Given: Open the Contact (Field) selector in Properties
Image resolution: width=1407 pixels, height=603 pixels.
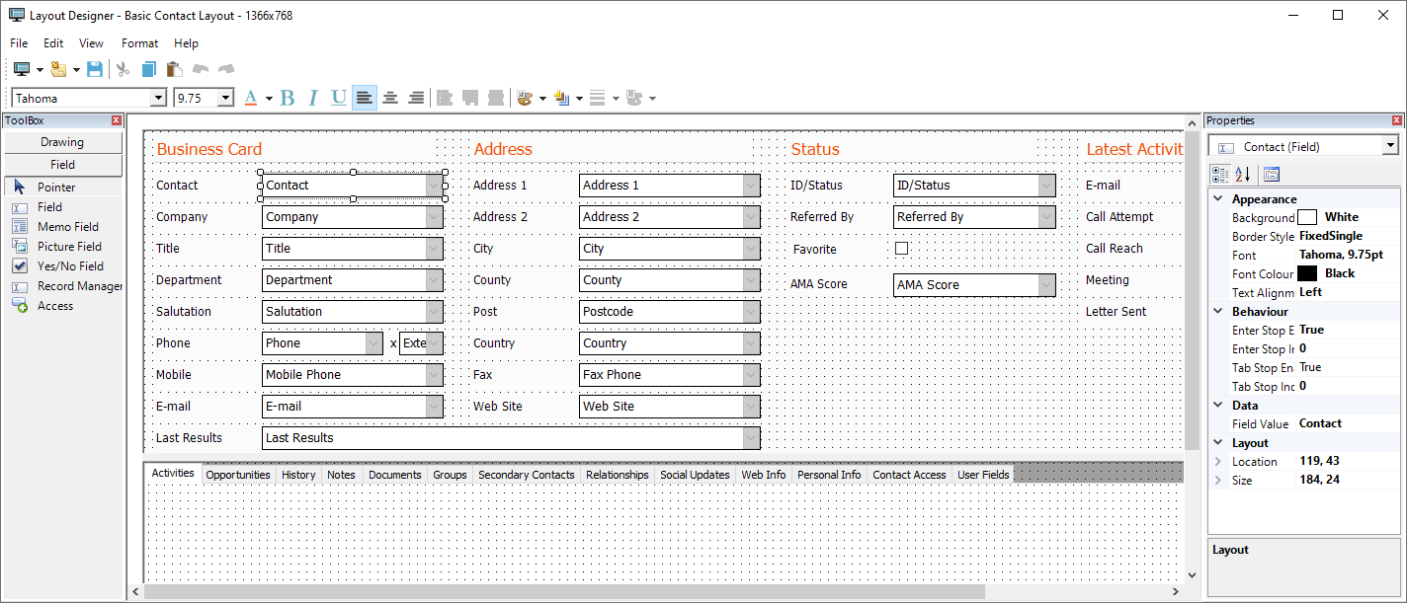Looking at the screenshot, I should click(x=1390, y=144).
